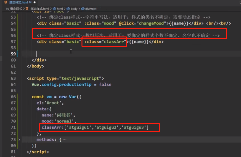Click the closing </script> tag on line 81

(x=38, y=152)
